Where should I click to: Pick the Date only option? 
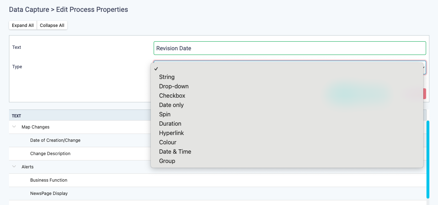287,105
